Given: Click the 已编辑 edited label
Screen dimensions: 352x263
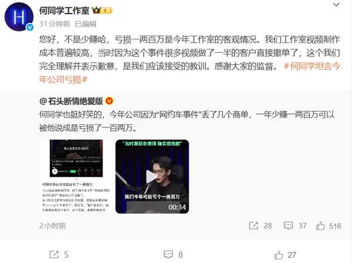Looking at the screenshot, I should (86, 24).
